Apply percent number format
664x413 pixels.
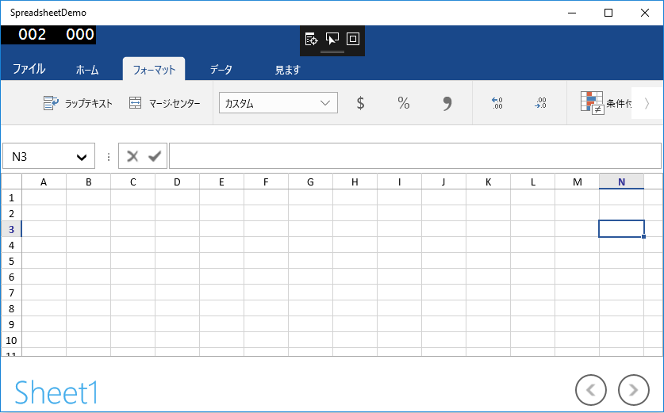point(404,103)
